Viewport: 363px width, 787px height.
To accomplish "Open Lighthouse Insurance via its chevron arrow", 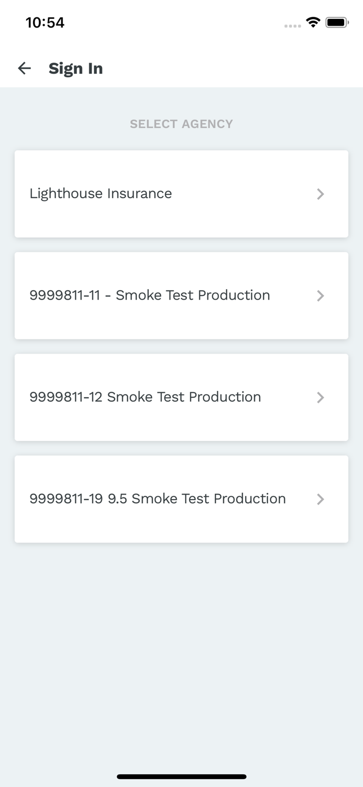I will pos(321,194).
